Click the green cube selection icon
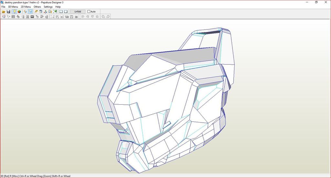 [x=55, y=12]
